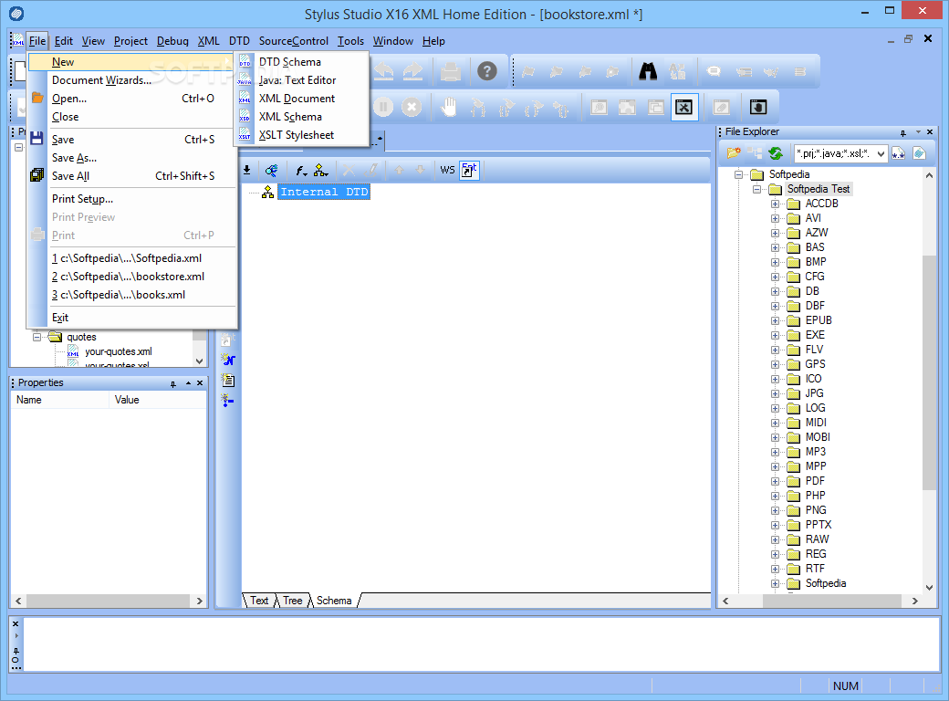Viewport: 949px width, 701px height.
Task: Click the Replace icon beside the binoculars
Action: point(677,71)
